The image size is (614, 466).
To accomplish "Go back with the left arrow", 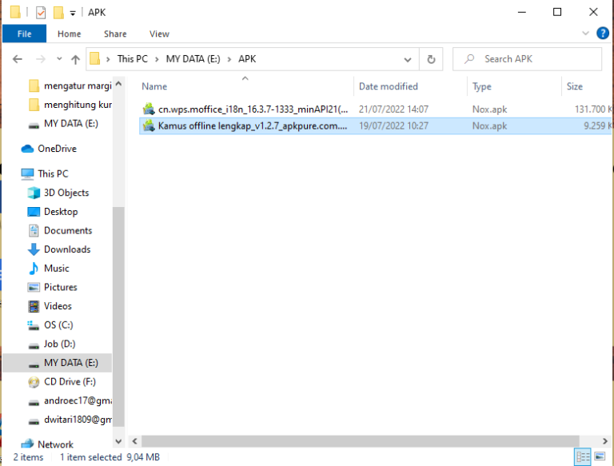I will (18, 59).
